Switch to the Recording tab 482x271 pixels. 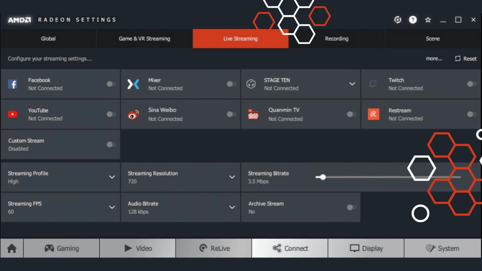click(337, 39)
